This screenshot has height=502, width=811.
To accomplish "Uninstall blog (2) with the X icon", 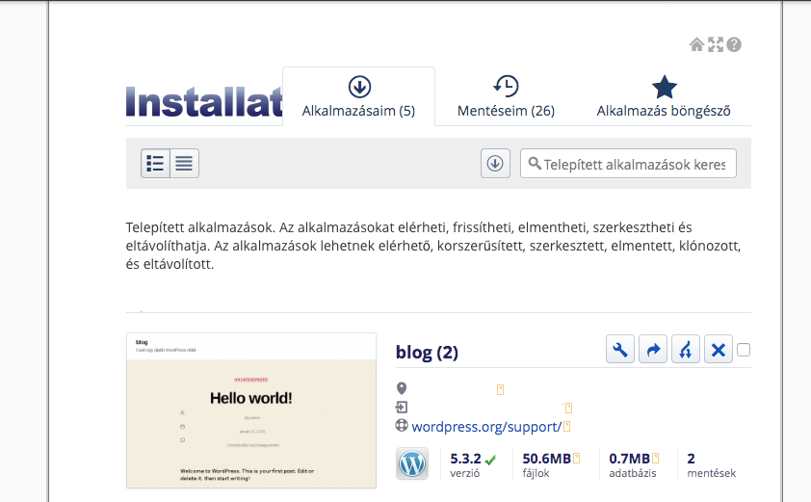I will tap(718, 350).
